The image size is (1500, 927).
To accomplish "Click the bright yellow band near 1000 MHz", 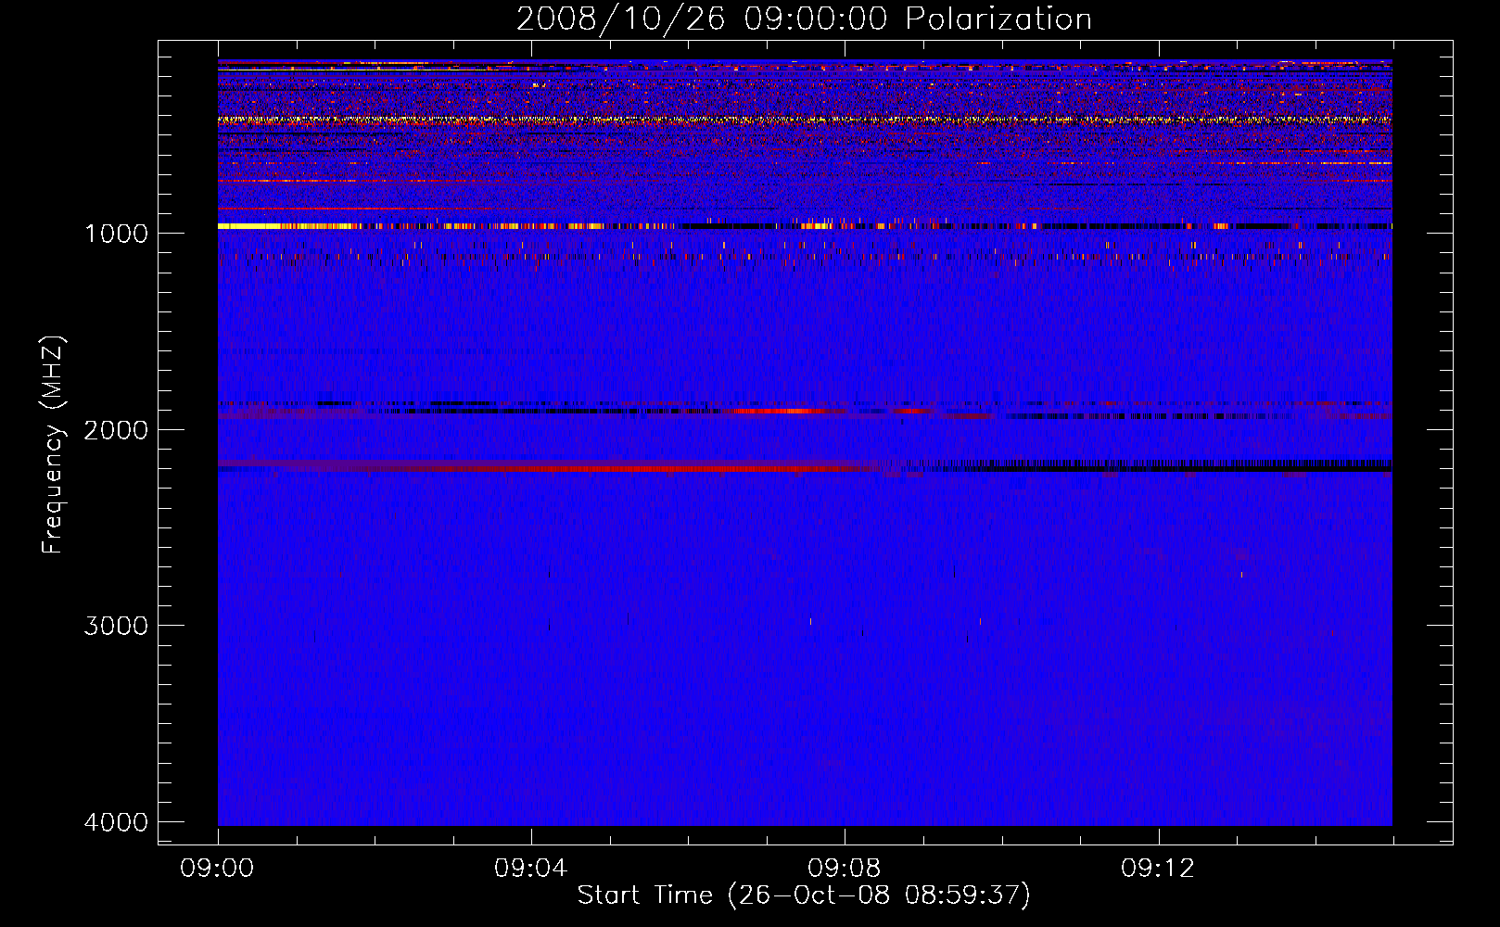I will (287, 225).
